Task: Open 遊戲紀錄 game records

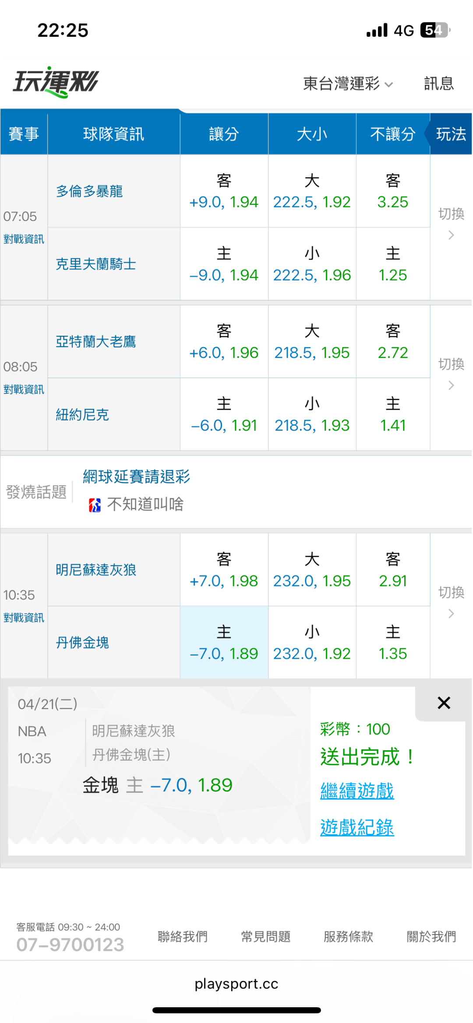Action: [x=357, y=827]
